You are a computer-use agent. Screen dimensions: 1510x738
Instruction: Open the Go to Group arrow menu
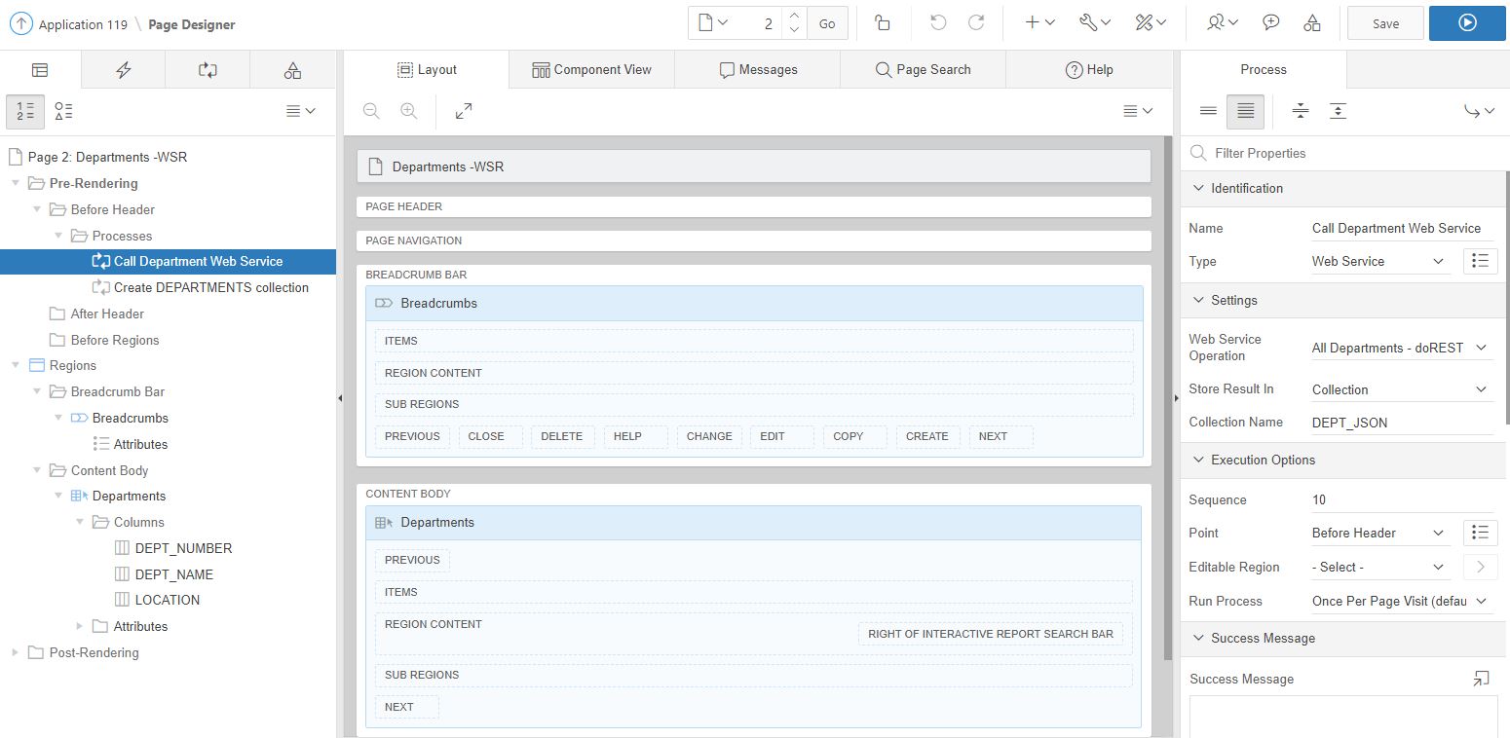[x=1479, y=112]
